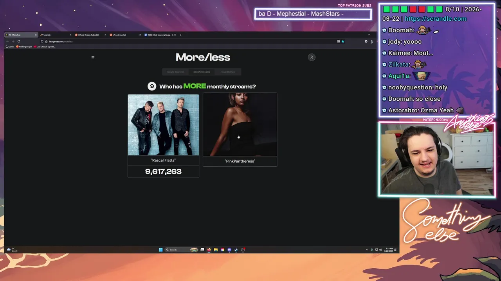Open the Dailies bookmarks folder
The image size is (501, 281).
tap(10, 46)
